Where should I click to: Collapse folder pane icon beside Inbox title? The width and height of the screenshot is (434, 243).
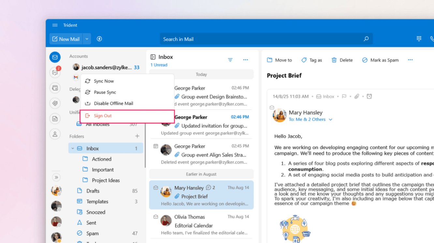[153, 57]
